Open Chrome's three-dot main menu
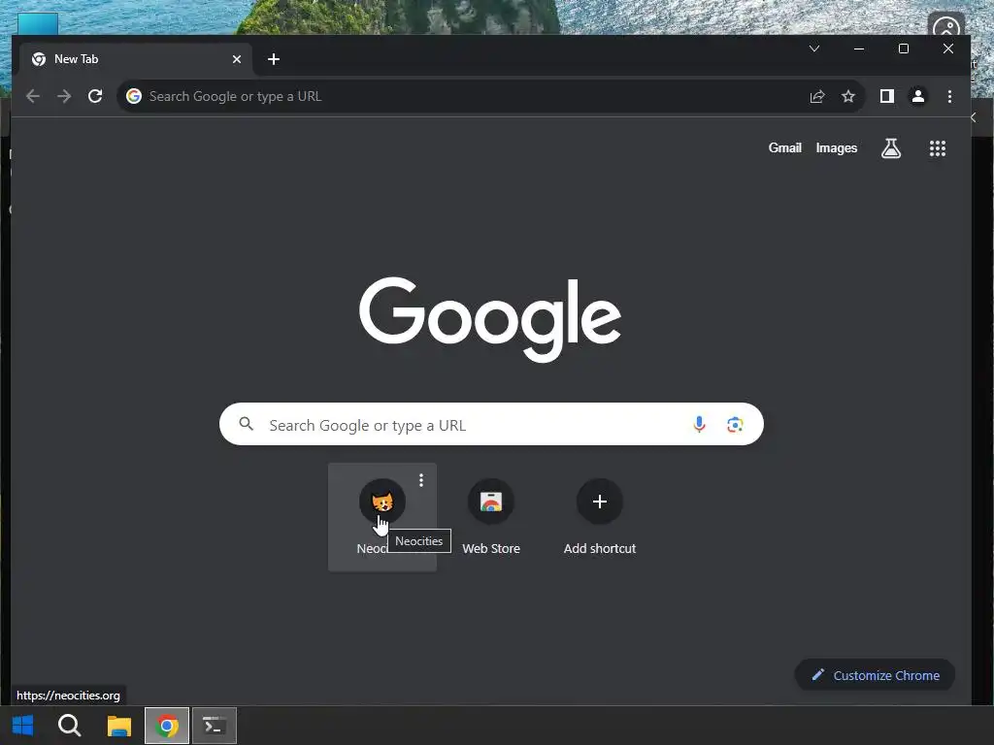Viewport: 994px width, 745px height. tap(949, 96)
